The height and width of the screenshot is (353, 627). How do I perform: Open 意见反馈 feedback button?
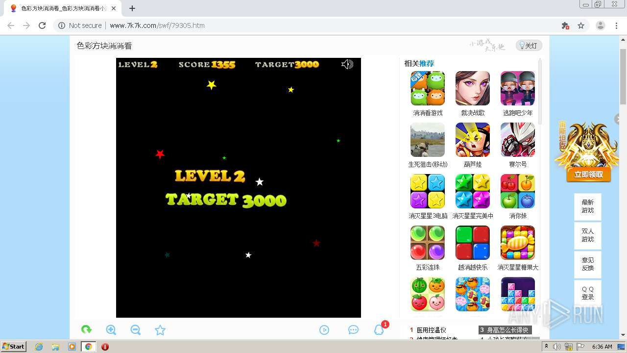pos(588,264)
